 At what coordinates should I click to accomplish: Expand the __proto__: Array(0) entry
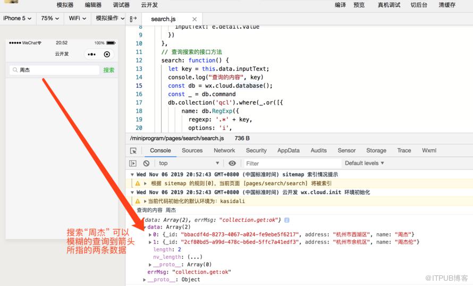(150, 265)
